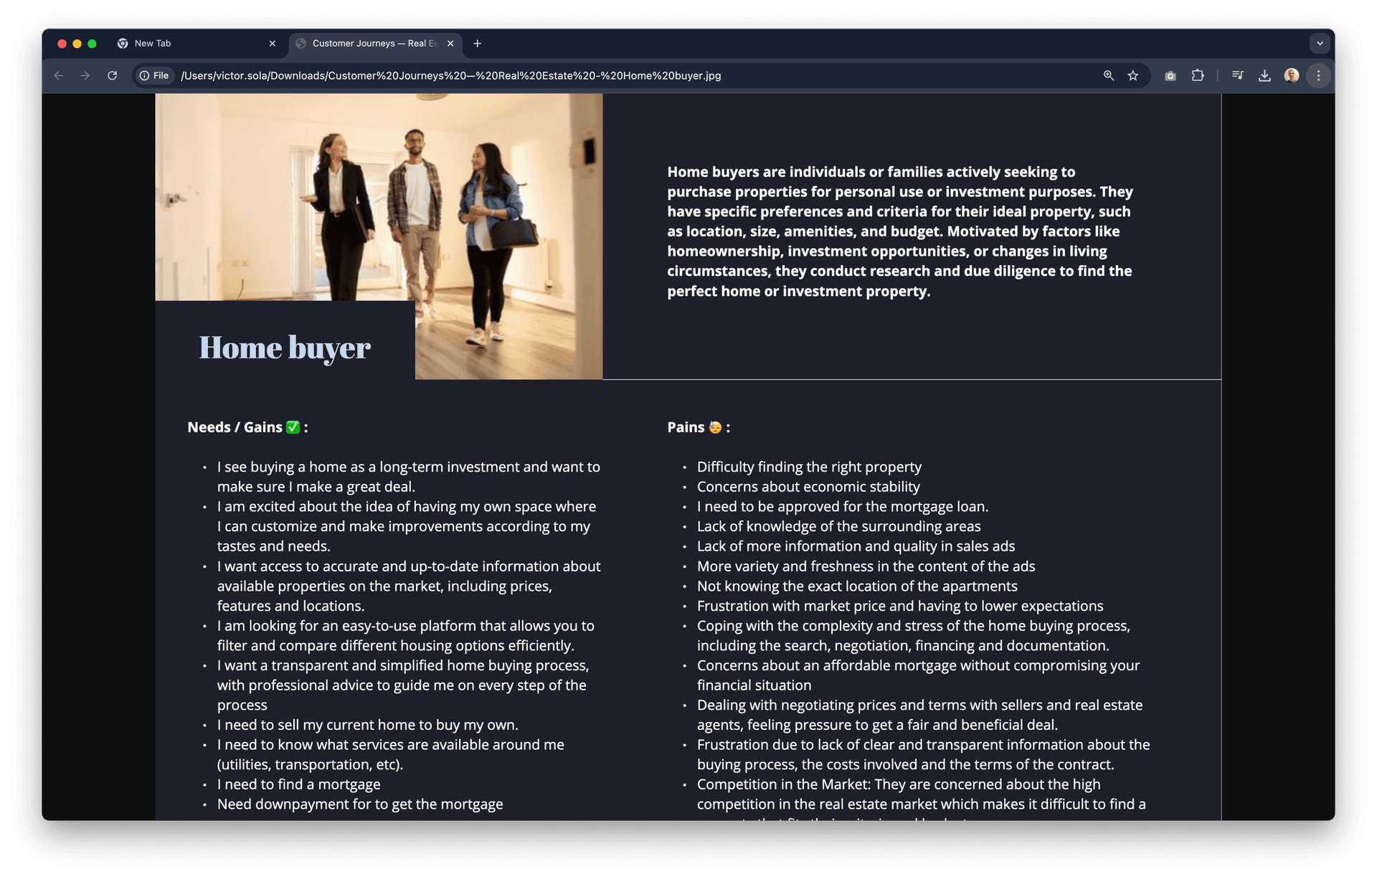Show downloads with the download arrow icon

tap(1264, 75)
